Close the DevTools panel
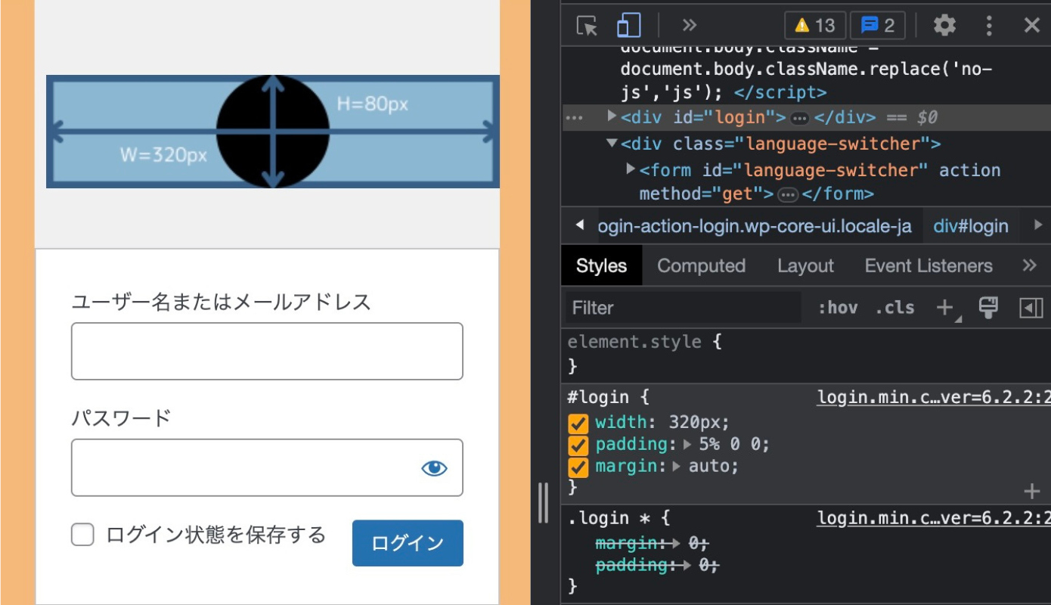Image resolution: width=1051 pixels, height=605 pixels. tap(1032, 26)
